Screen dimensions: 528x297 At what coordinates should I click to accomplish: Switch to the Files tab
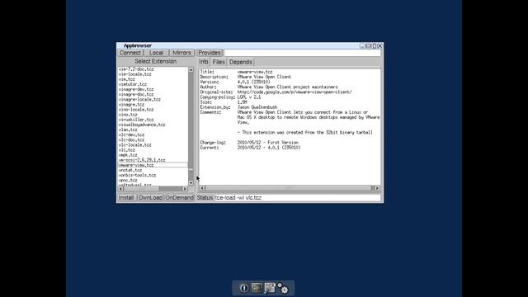click(x=219, y=62)
